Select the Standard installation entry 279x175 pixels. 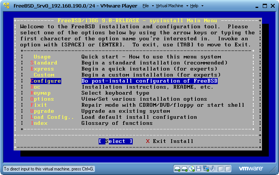click(44, 63)
